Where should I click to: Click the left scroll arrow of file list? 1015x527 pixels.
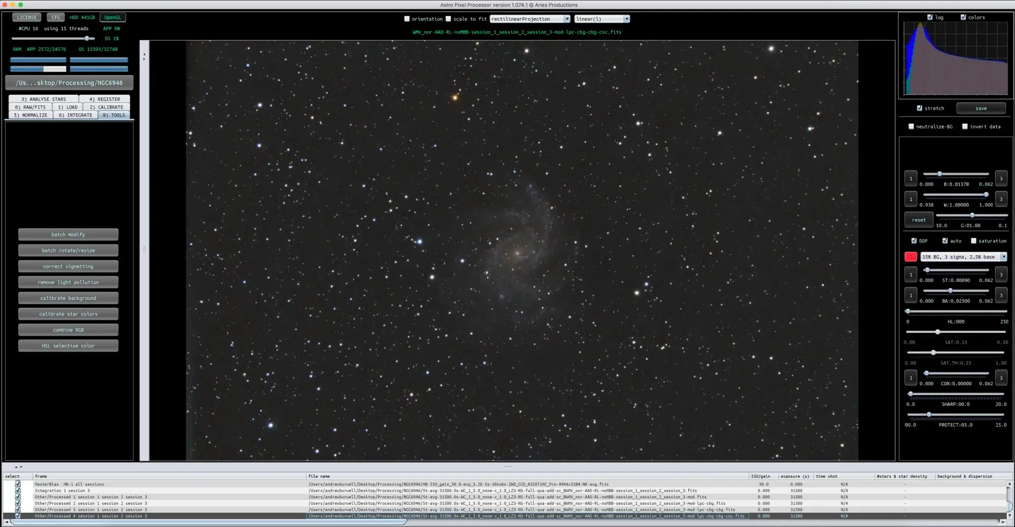[7, 522]
